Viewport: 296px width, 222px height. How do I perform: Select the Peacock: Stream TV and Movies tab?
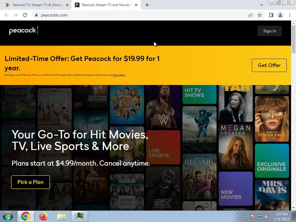(106, 5)
